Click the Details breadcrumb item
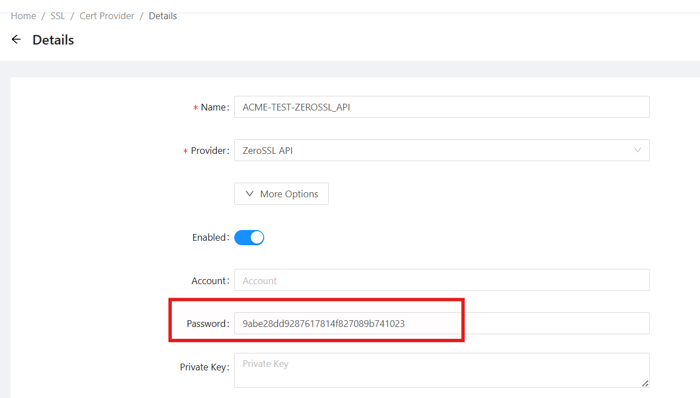This screenshot has width=700, height=398. 163,16
